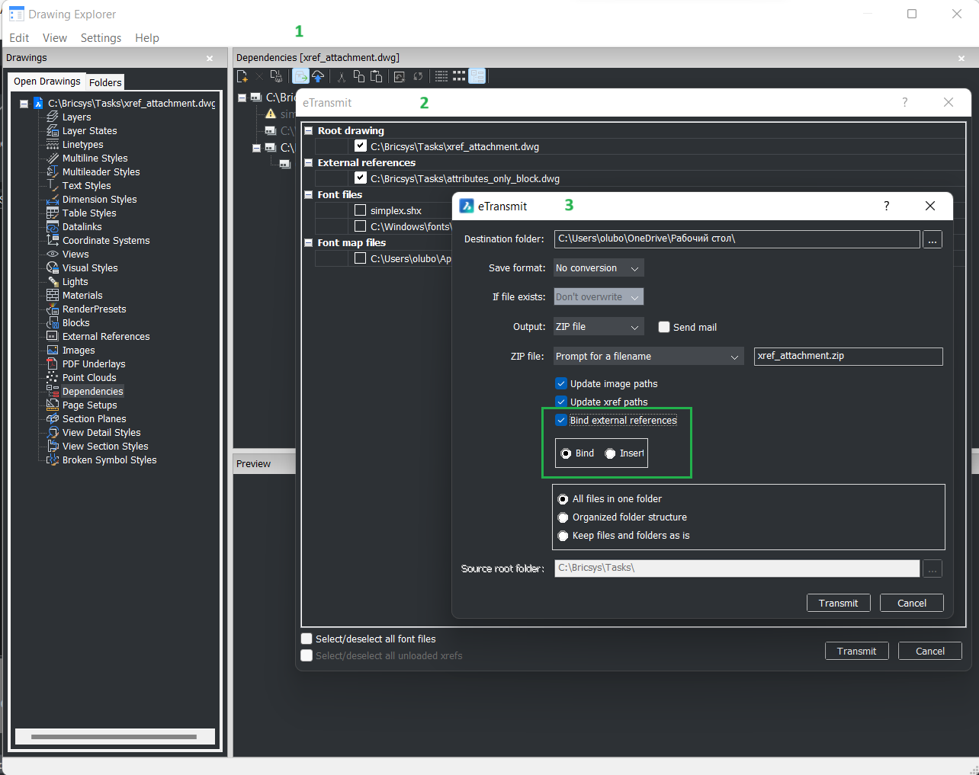Click the Cut scissors icon
This screenshot has width=979, height=775.
[342, 76]
